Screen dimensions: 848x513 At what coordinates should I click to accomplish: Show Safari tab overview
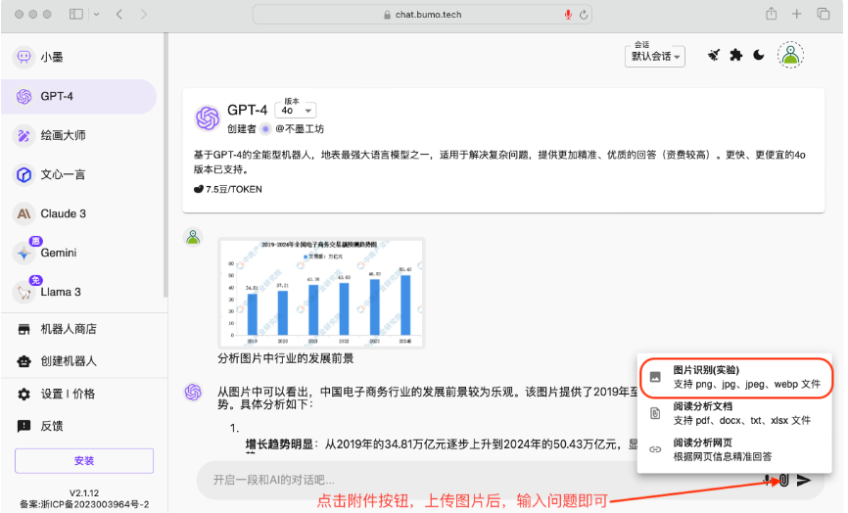[x=824, y=14]
